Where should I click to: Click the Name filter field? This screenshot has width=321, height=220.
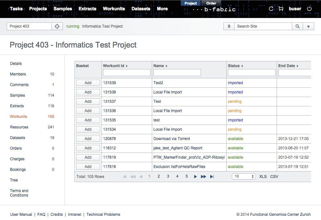177,73
